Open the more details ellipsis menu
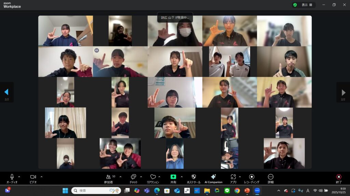The height and width of the screenshot is (196, 350). (271, 177)
